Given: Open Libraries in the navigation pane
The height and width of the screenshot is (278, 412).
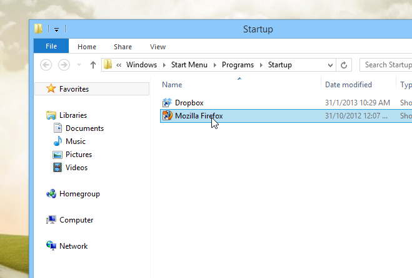Looking at the screenshot, I should click(x=73, y=115).
